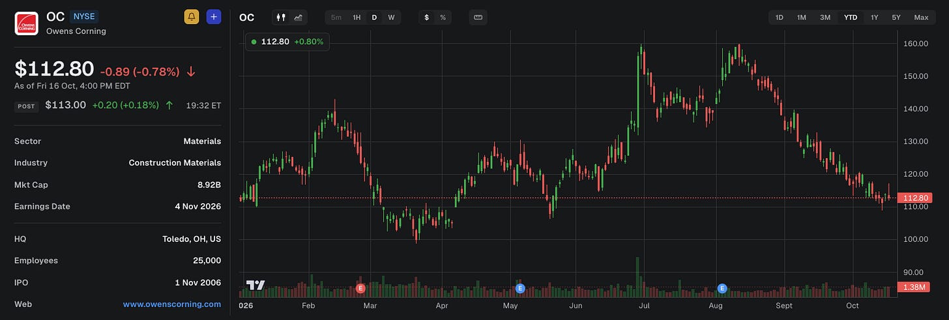Screen dimensions: 949x320
Task: Show price axis in dollars
Action: coord(427,18)
